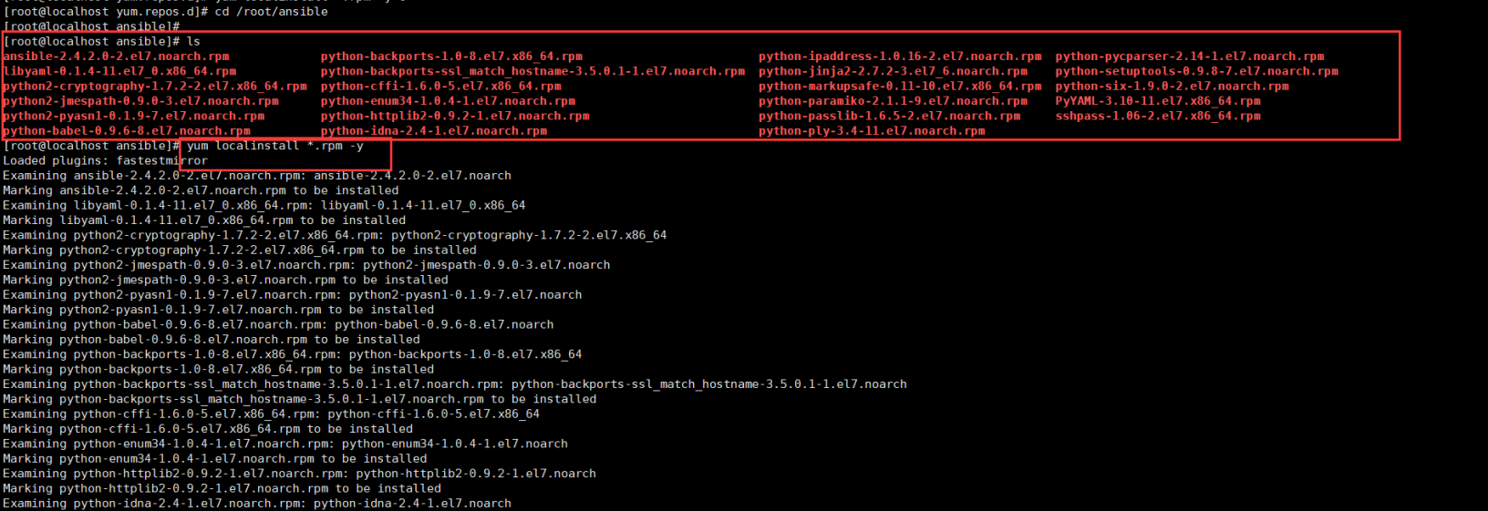The image size is (1488, 511).
Task: Click 'Marking python2-jmespath-0.9.0-3 to be installed' line
Action: [225, 281]
